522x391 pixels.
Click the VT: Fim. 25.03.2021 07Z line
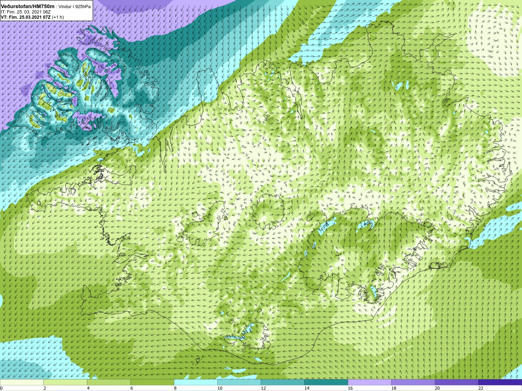coord(32,17)
